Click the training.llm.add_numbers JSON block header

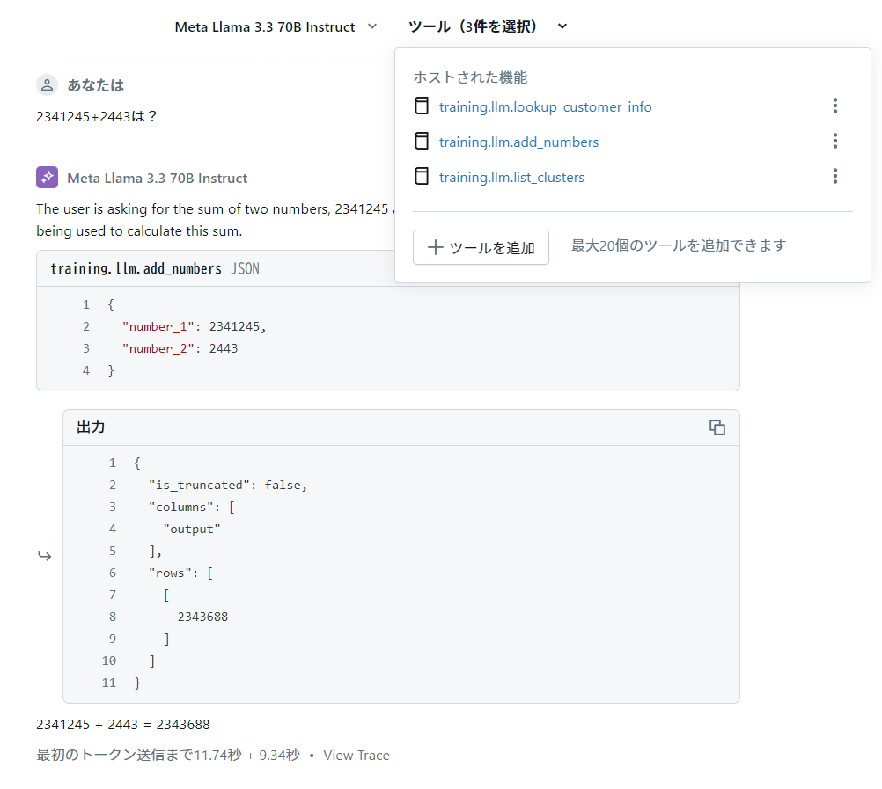[x=216, y=268]
